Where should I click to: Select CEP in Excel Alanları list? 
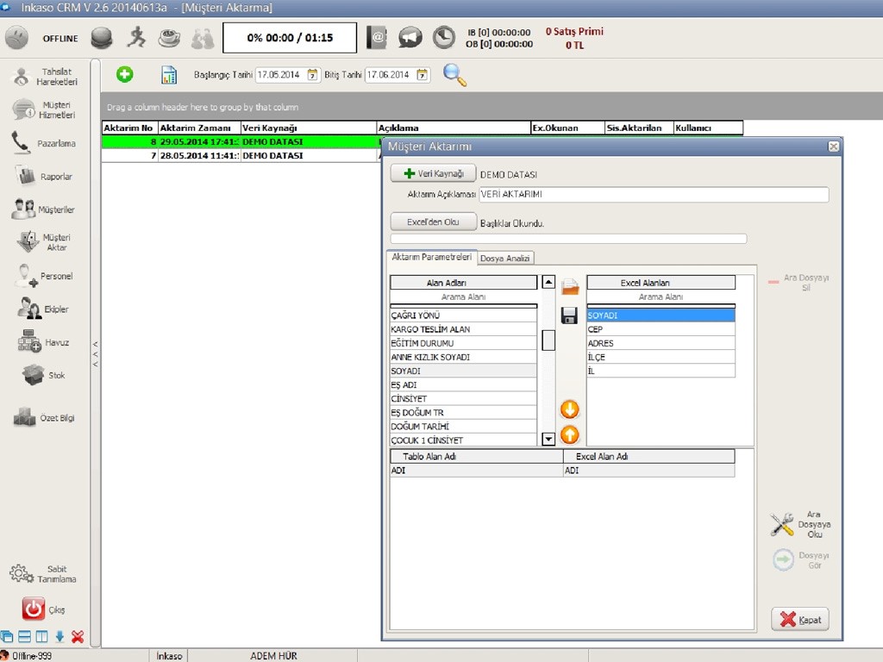coord(661,329)
